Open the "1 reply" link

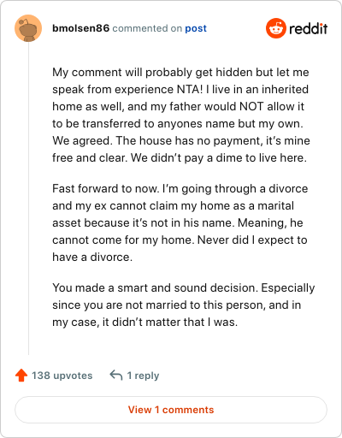click(x=143, y=376)
